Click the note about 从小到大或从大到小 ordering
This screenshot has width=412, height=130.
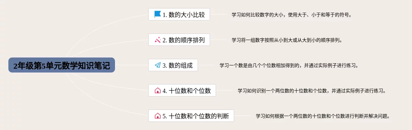click(x=287, y=40)
